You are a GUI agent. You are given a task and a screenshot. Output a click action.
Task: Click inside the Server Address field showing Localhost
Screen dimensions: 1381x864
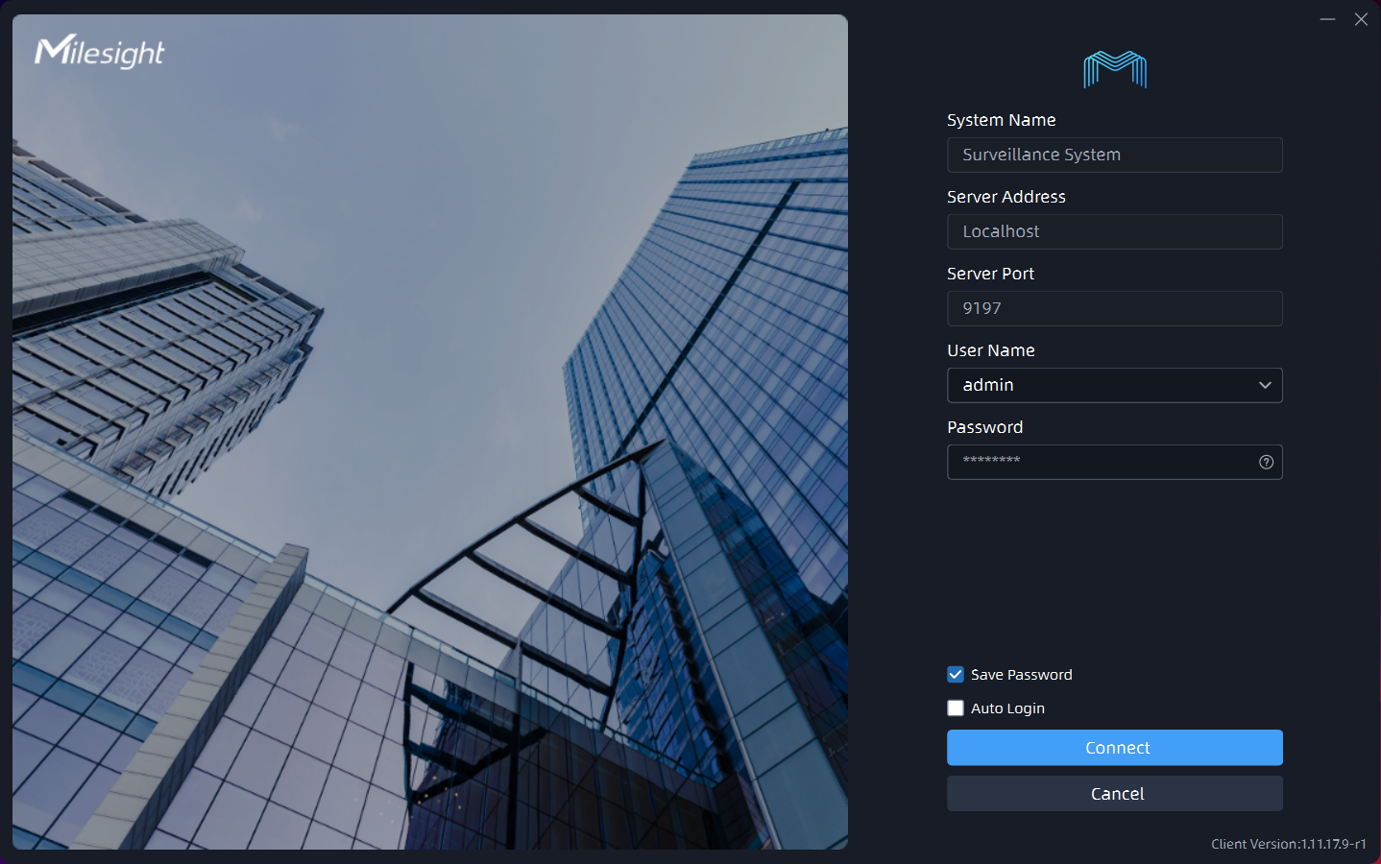(1114, 231)
